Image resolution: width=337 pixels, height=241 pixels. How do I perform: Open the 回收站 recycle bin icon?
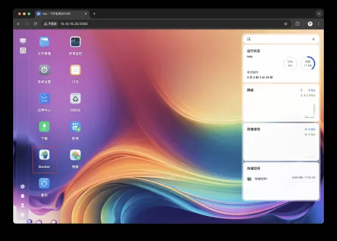pos(75,98)
